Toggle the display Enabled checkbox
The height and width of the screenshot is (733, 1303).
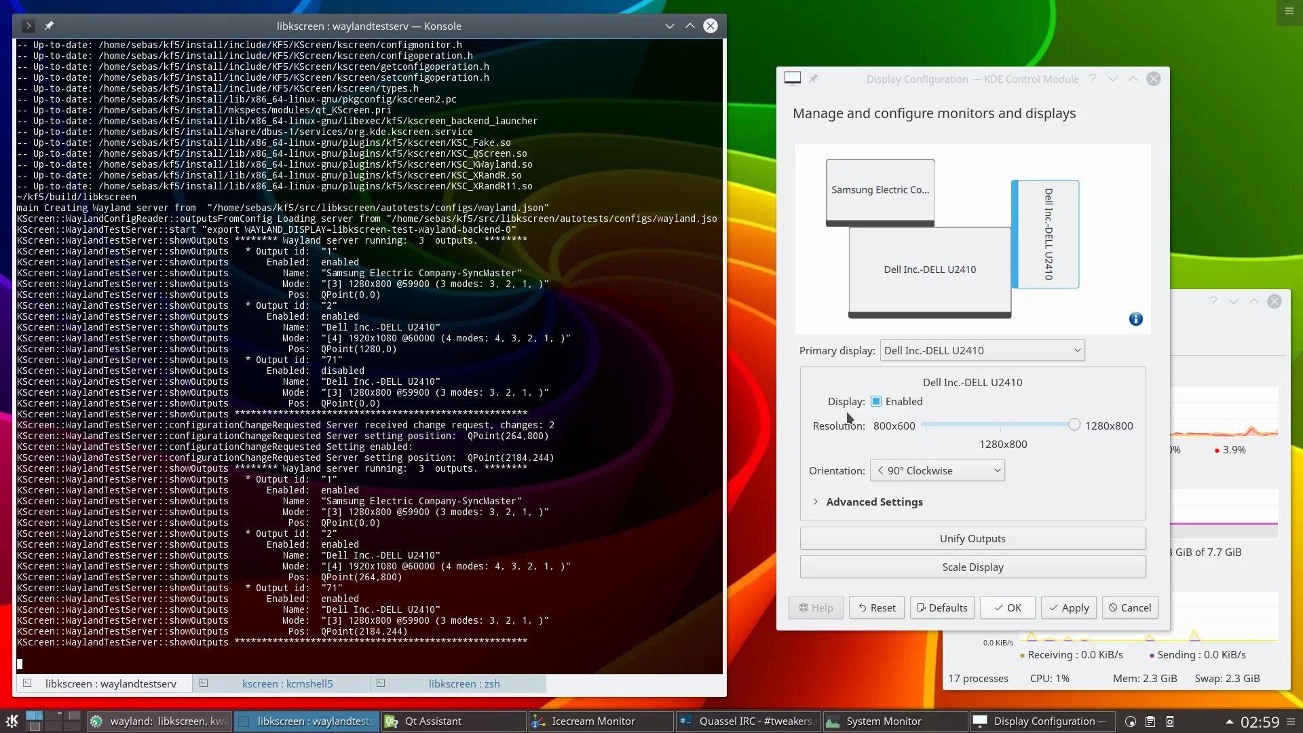point(876,401)
